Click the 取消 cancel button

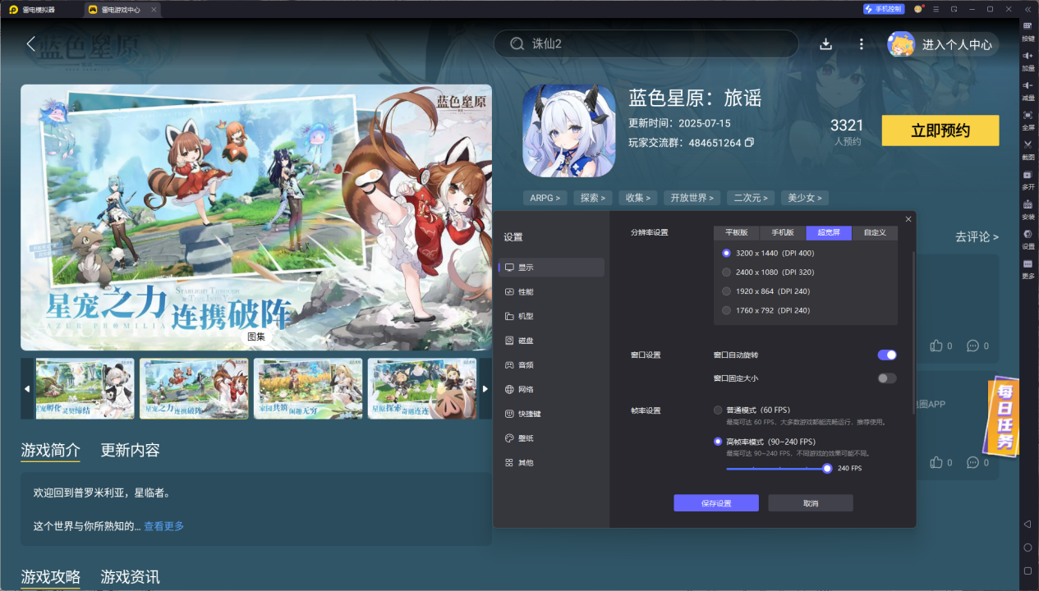(x=811, y=503)
